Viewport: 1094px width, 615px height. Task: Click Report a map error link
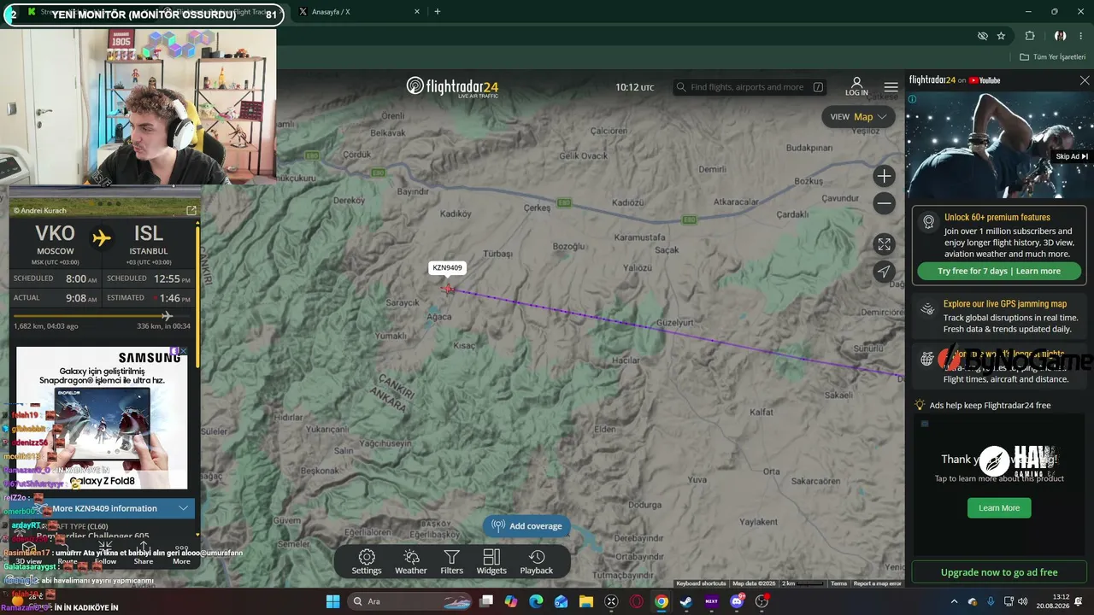pyautogui.click(x=878, y=583)
